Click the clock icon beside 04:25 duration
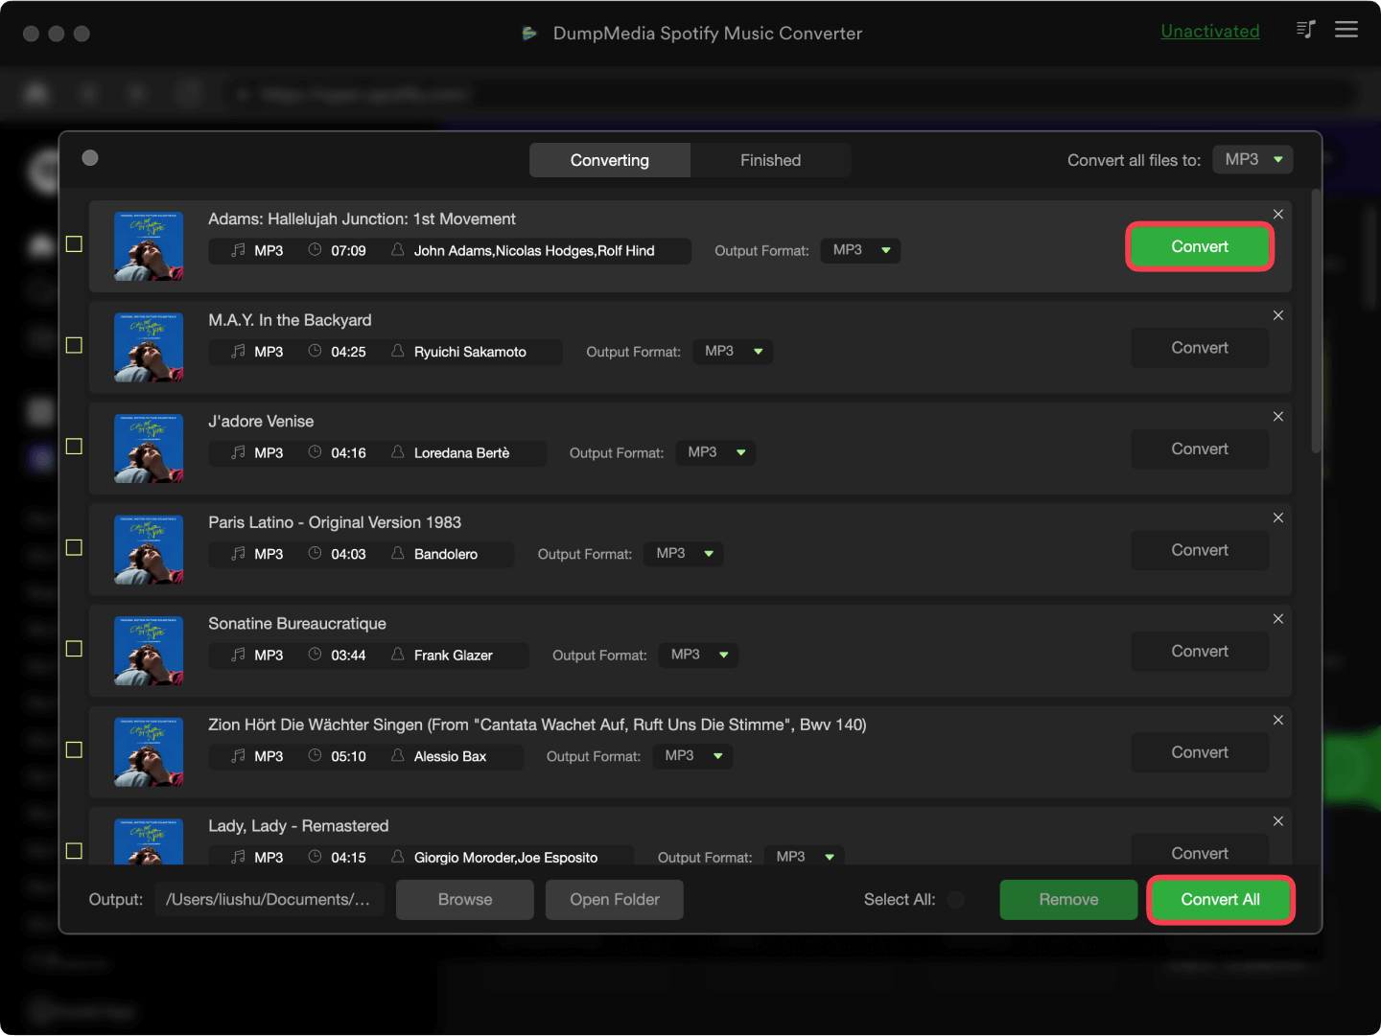The image size is (1381, 1036). tap(315, 351)
